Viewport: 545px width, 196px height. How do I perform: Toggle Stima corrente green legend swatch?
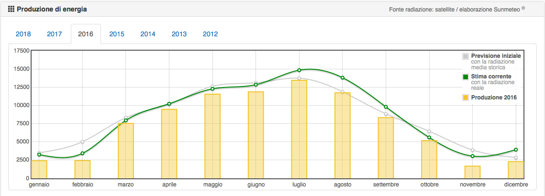[x=466, y=77]
